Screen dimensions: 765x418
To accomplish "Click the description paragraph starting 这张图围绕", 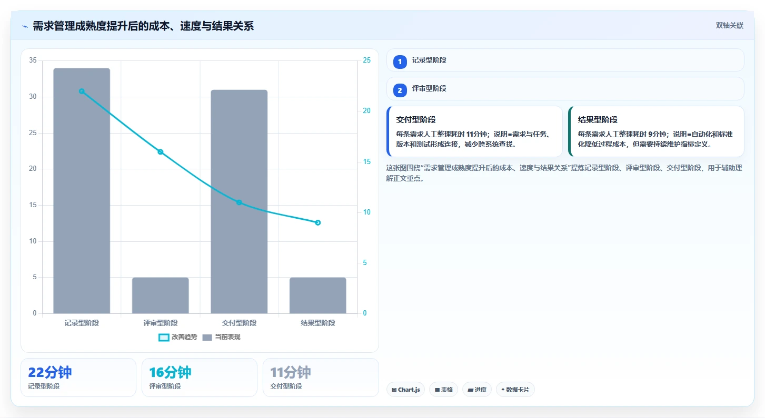I will [x=564, y=173].
